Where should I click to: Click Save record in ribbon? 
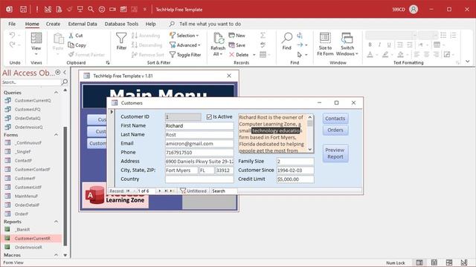point(237,45)
